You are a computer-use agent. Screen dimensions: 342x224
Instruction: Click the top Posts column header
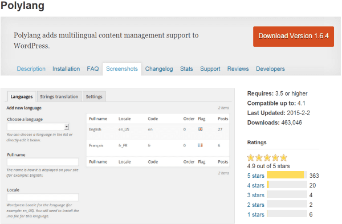tap(223, 119)
